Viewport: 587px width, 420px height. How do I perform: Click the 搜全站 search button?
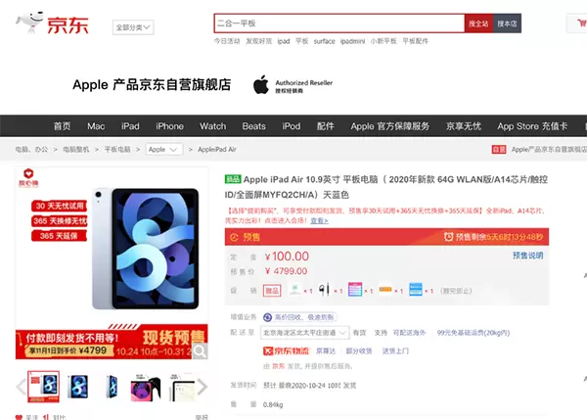(x=478, y=23)
